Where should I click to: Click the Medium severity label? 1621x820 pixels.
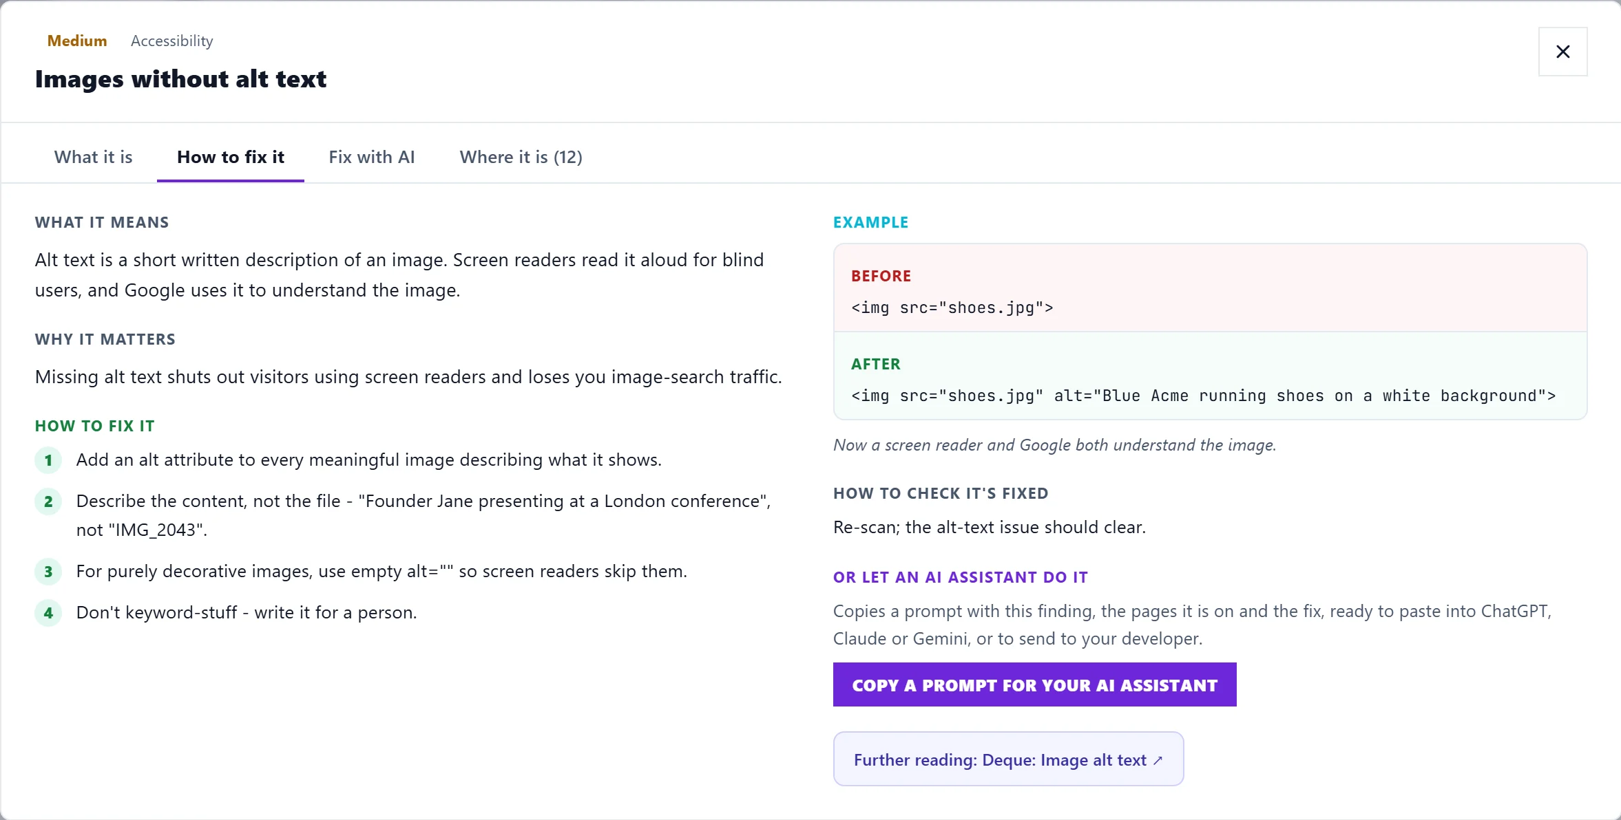(77, 41)
